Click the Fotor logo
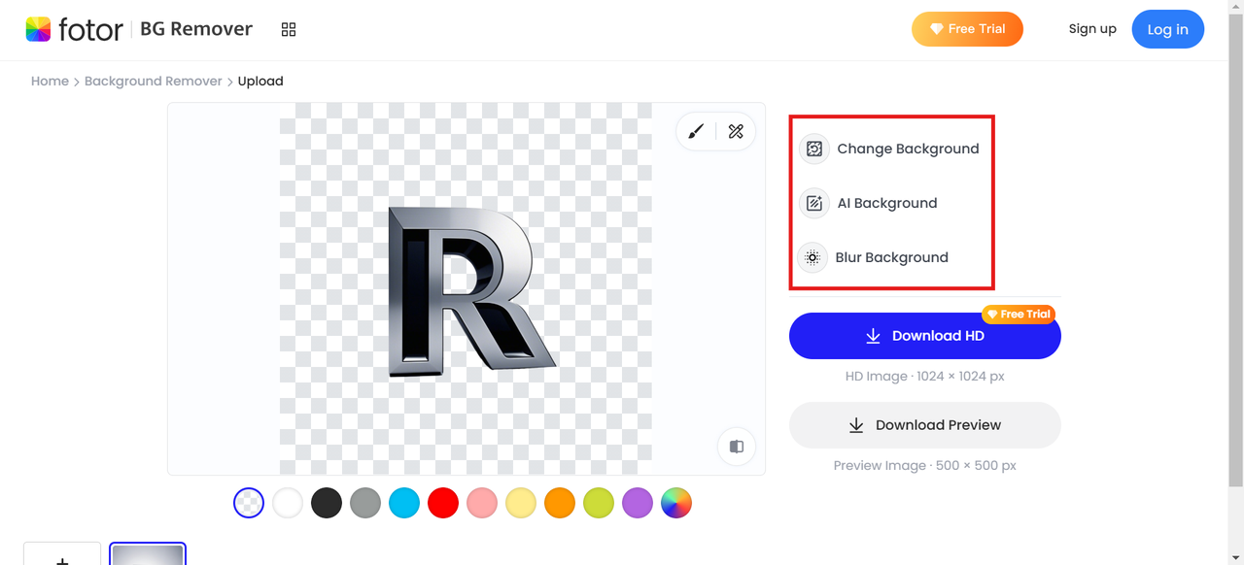 pyautogui.click(x=75, y=29)
